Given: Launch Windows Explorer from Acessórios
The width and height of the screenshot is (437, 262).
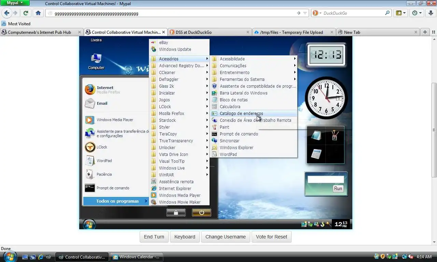Looking at the screenshot, I should (x=254, y=147).
